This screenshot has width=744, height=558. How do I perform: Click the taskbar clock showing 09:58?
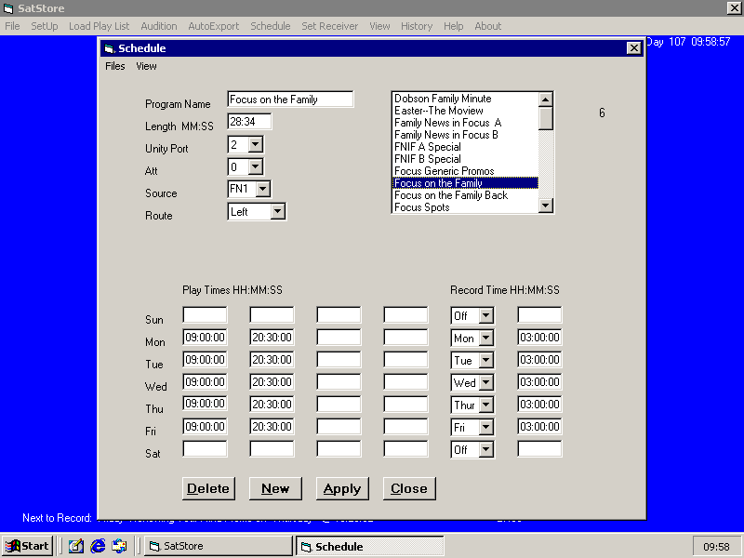[x=716, y=547]
